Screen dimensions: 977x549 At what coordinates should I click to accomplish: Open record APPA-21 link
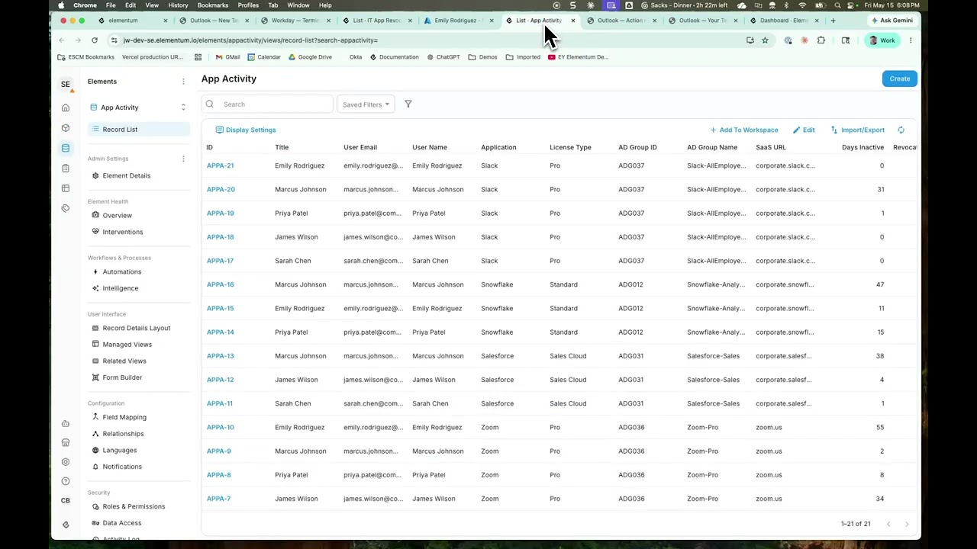(x=221, y=165)
